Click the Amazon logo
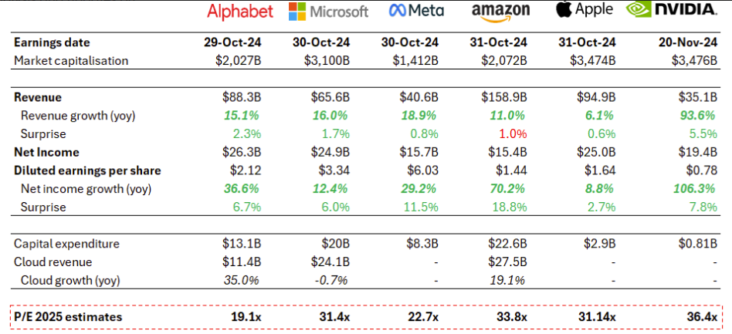 pyautogui.click(x=501, y=11)
